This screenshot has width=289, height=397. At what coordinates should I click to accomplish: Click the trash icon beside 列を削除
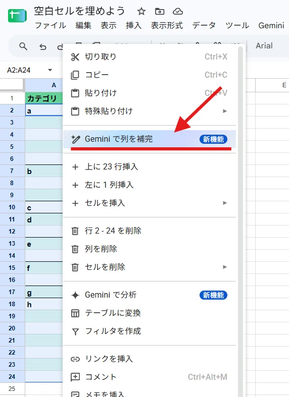(x=75, y=249)
